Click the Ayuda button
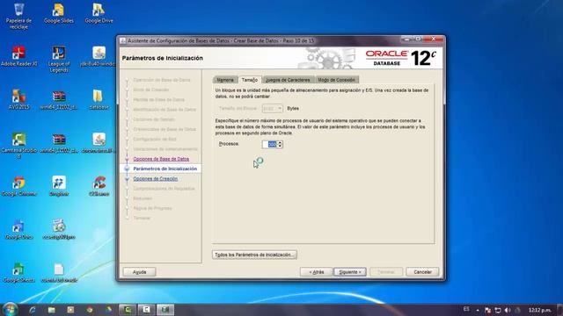The width and height of the screenshot is (563, 316). (x=139, y=272)
